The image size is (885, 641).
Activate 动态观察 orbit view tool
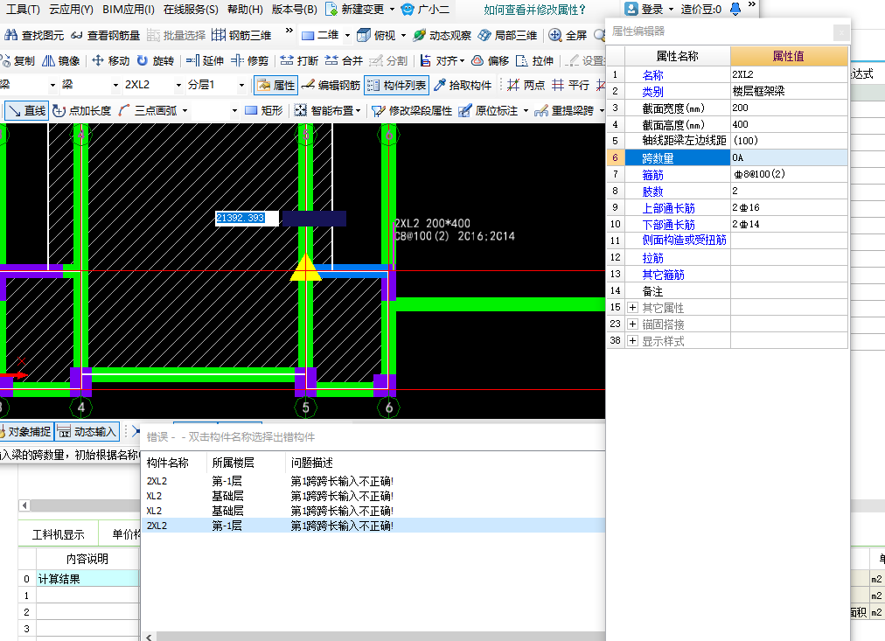click(x=442, y=35)
